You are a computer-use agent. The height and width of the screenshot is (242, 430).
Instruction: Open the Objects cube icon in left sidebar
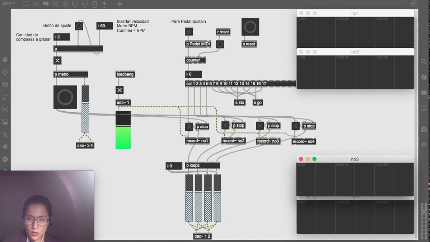[x=5, y=60]
